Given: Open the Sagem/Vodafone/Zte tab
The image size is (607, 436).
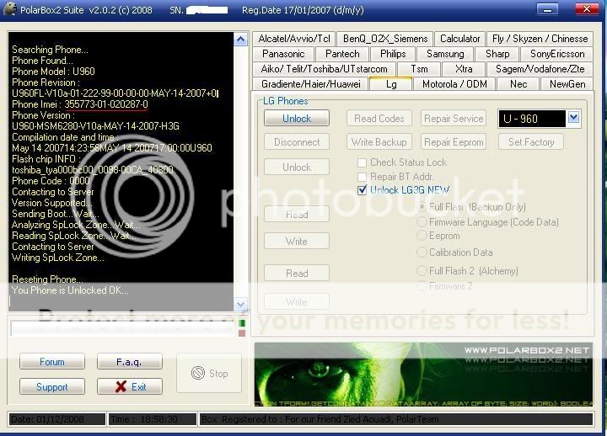Looking at the screenshot, I should [540, 69].
